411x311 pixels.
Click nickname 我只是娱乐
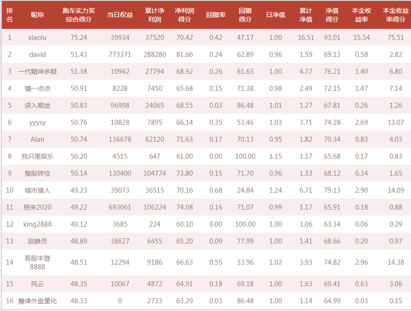coord(37,156)
